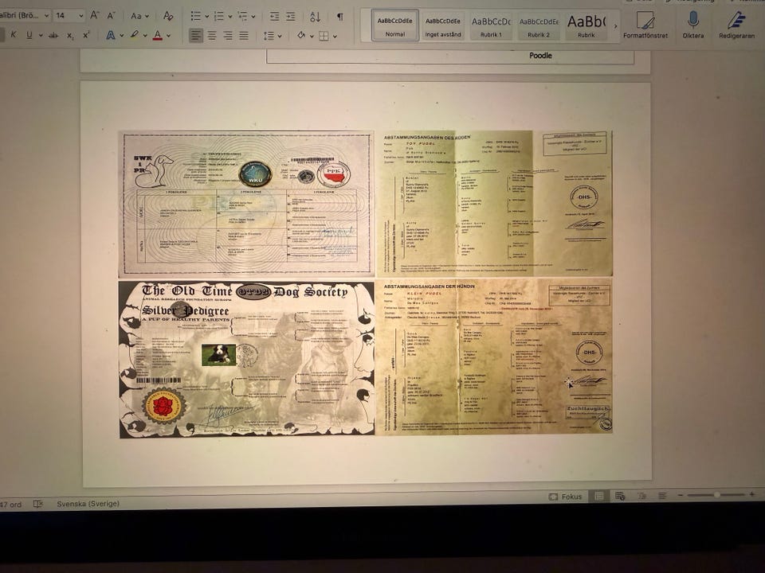Open the red font color picker arrow

tap(170, 36)
